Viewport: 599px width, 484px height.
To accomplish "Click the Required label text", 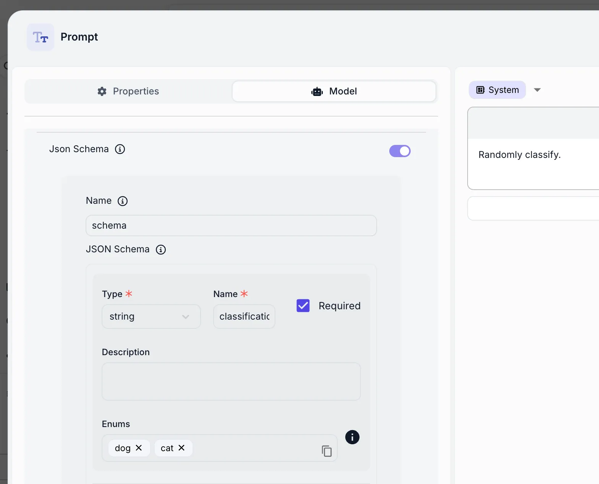I will coord(340,306).
